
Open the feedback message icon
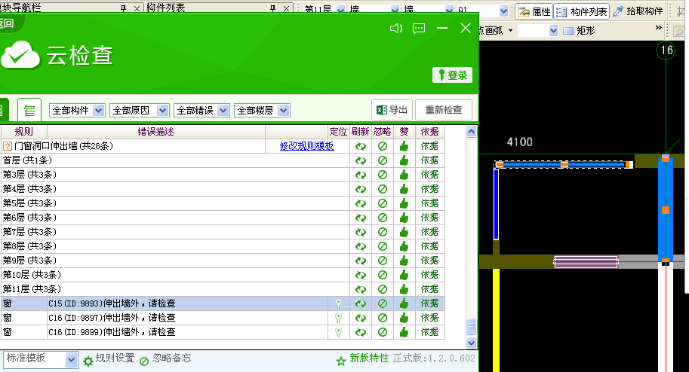coord(419,29)
